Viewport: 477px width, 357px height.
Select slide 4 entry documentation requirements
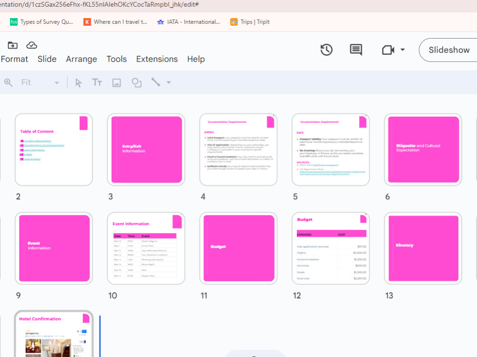click(238, 149)
